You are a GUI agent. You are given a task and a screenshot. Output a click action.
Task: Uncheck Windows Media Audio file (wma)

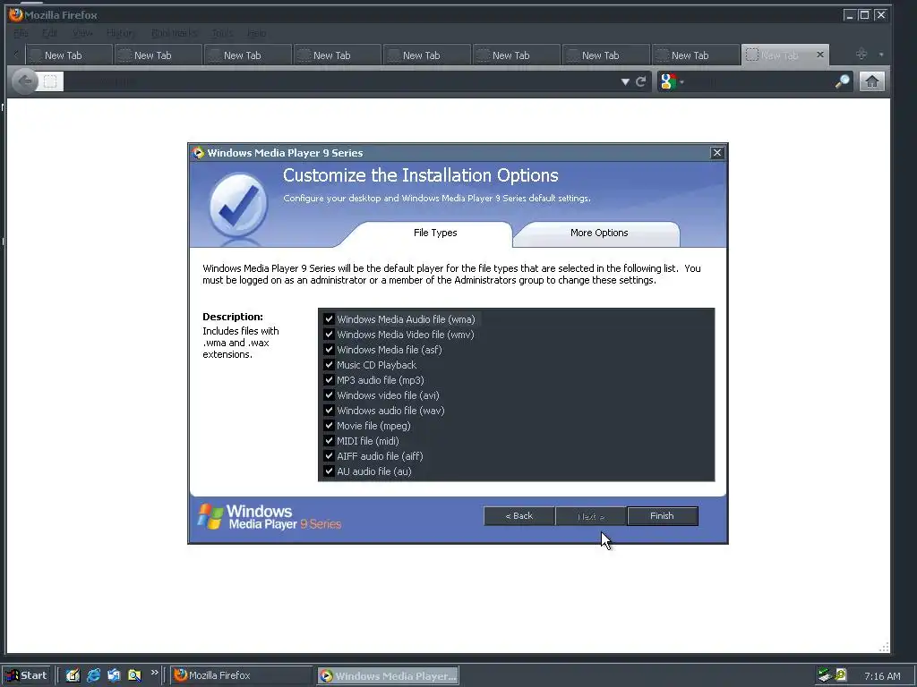click(329, 319)
